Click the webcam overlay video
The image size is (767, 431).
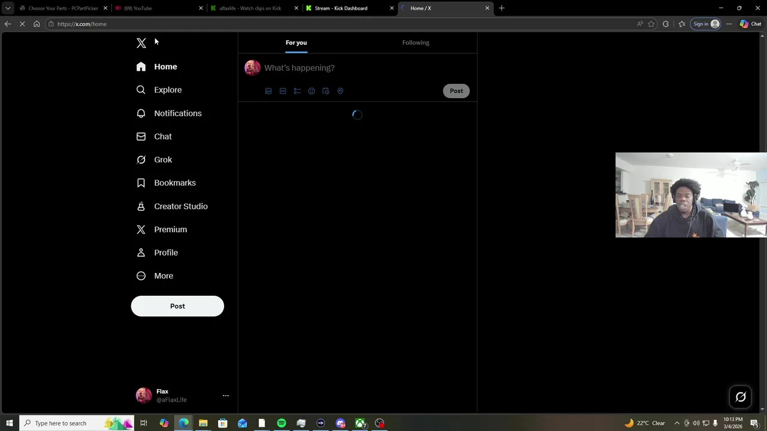pos(691,195)
